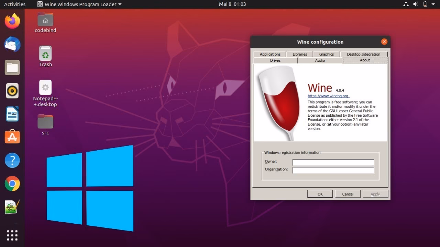Image resolution: width=440 pixels, height=247 pixels.
Task: Open Firefox from the dock
Action: pyautogui.click(x=12, y=21)
